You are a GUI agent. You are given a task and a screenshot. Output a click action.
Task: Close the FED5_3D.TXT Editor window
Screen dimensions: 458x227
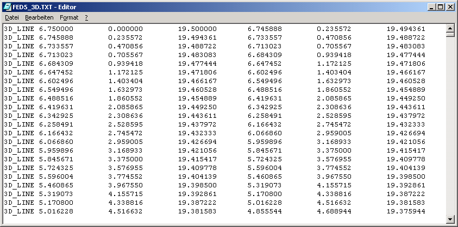coord(449,7)
